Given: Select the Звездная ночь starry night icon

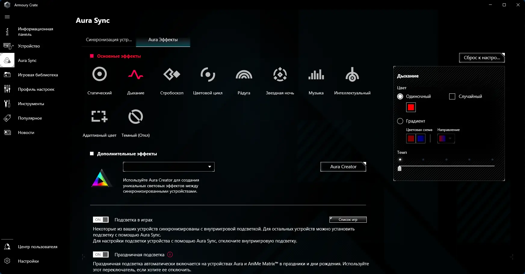Looking at the screenshot, I should click(x=280, y=74).
